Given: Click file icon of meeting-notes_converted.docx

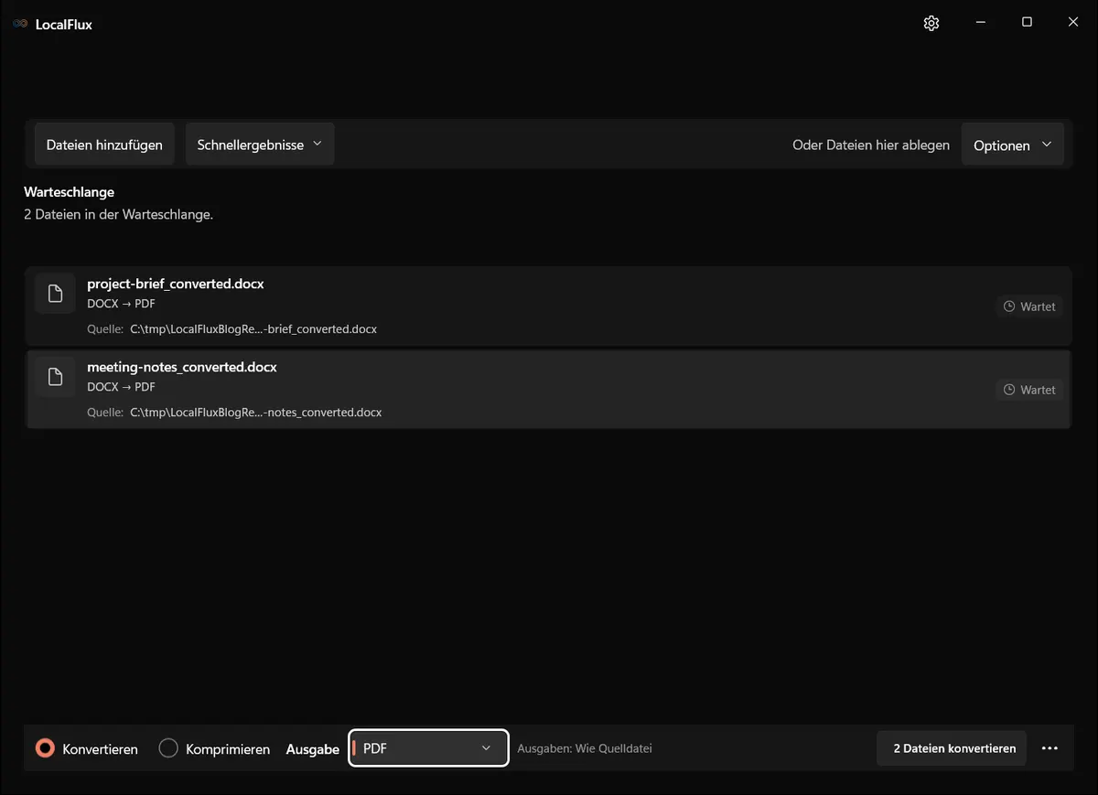Looking at the screenshot, I should (56, 377).
